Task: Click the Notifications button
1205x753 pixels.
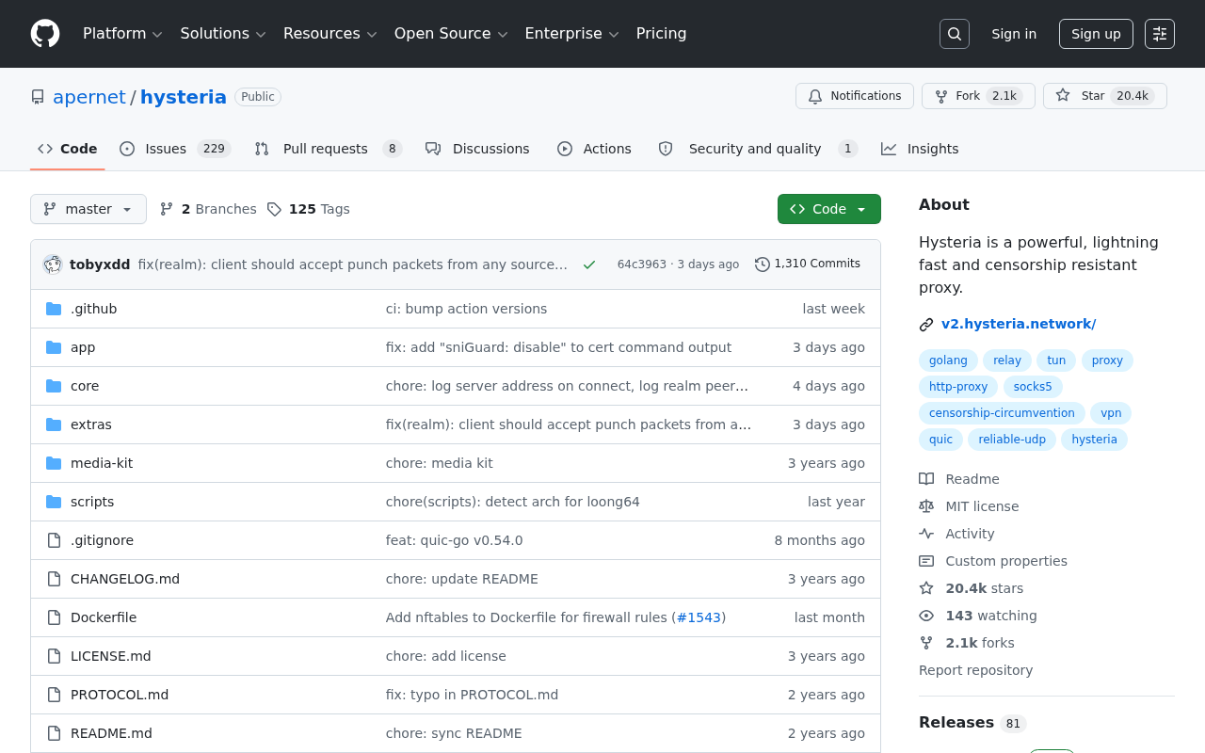Action: pyautogui.click(x=855, y=96)
